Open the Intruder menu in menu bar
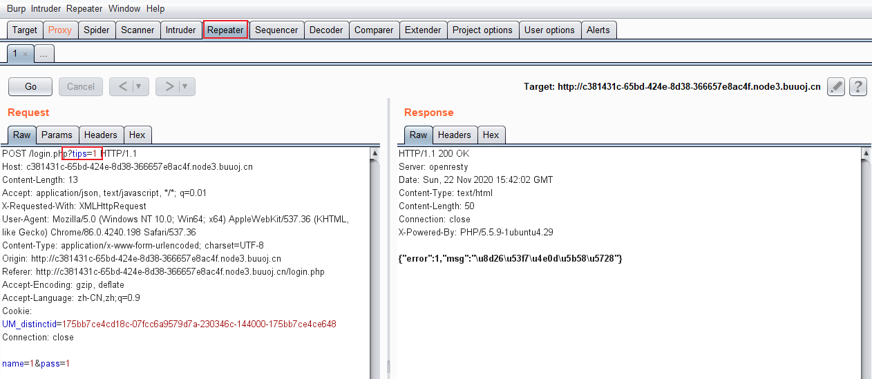 (46, 9)
